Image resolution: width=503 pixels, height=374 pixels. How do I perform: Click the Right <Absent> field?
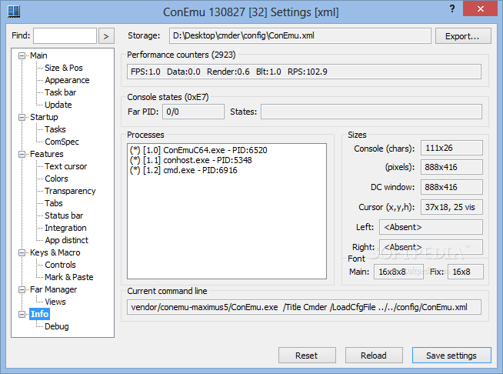coord(431,247)
